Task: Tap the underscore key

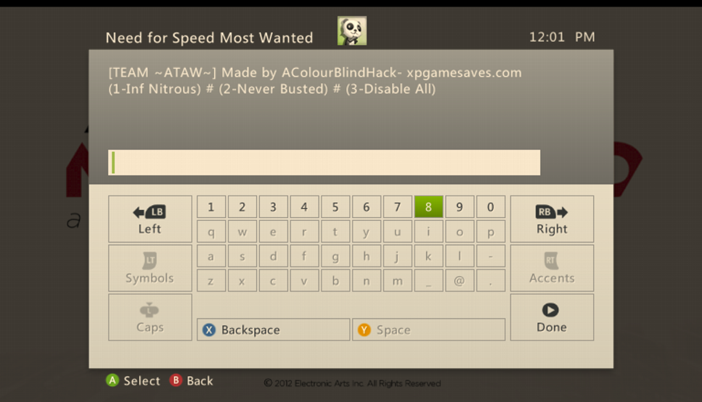Action: click(x=428, y=280)
